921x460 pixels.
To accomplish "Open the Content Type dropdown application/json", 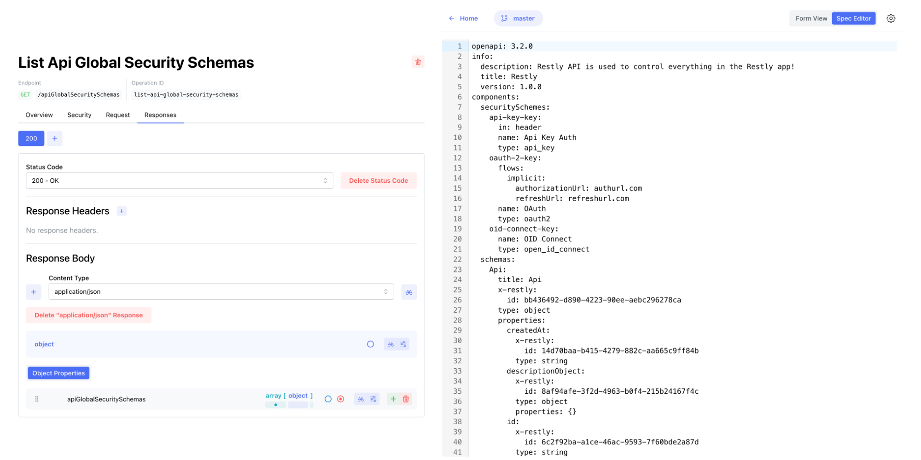I will (221, 291).
